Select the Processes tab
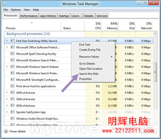This screenshot has width=161, height=139. pos(11,15)
